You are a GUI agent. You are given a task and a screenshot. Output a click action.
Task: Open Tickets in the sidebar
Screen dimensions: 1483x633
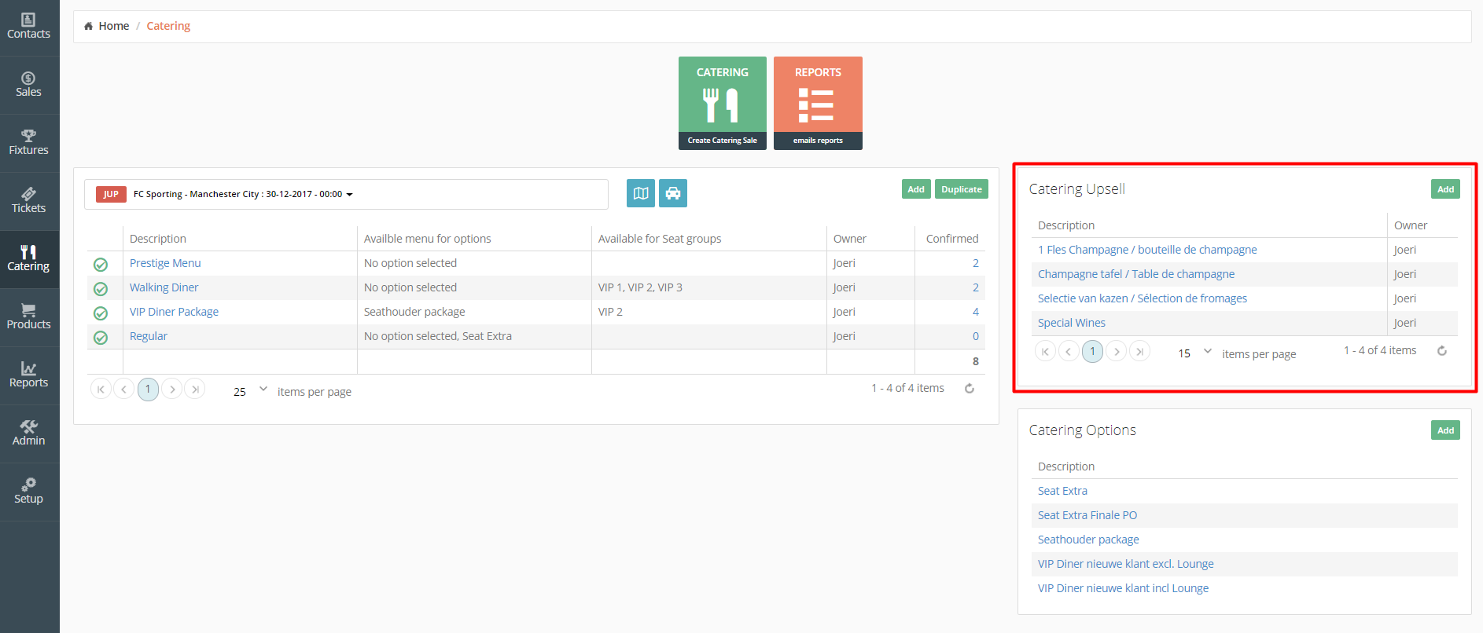(x=29, y=202)
